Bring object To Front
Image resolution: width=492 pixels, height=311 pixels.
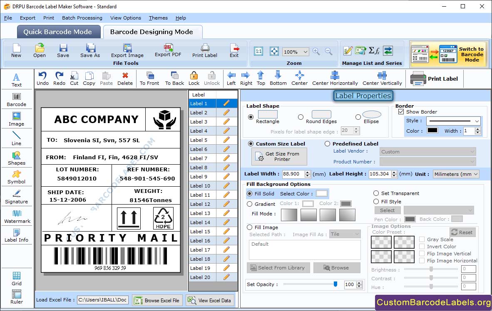pyautogui.click(x=149, y=79)
